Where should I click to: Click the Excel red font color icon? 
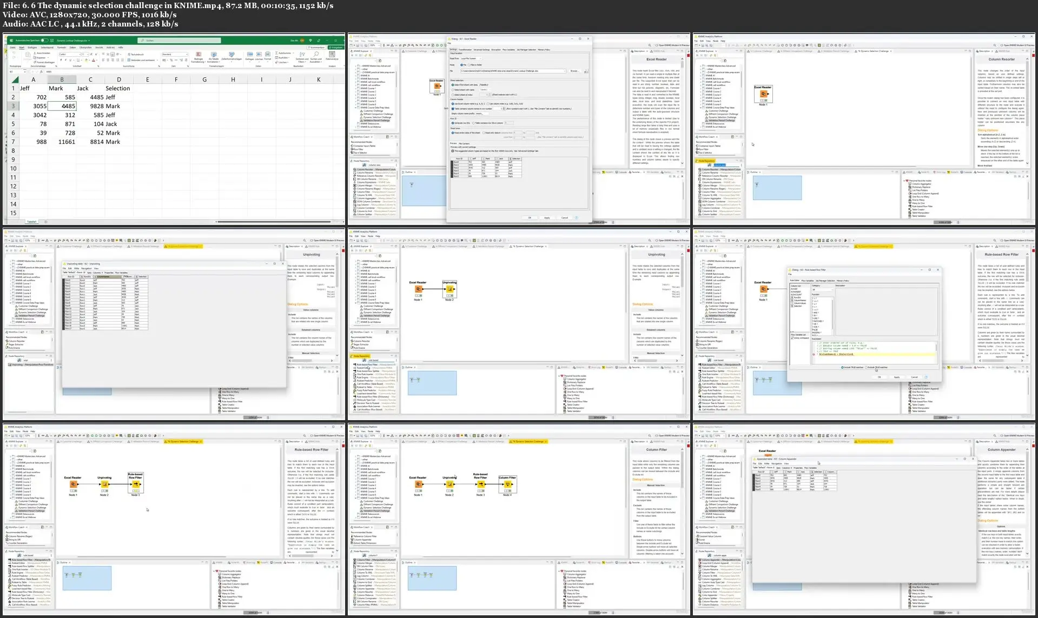(x=94, y=60)
